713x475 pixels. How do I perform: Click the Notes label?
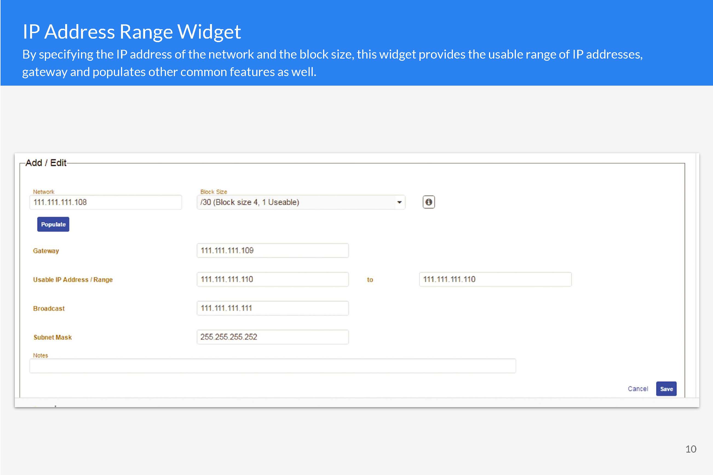pyautogui.click(x=41, y=355)
